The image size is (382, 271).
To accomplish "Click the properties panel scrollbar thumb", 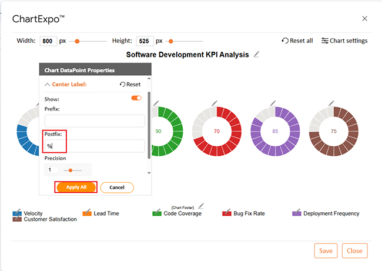I will 149,125.
